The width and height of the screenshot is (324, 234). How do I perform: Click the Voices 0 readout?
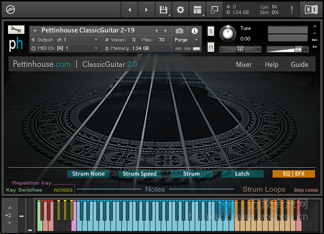(120, 39)
